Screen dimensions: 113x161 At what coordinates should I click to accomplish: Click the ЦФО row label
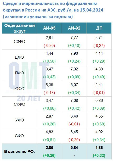pyautogui.click(x=19, y=57)
